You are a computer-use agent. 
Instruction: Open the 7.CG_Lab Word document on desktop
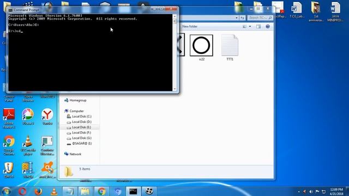pyautogui.click(x=297, y=10)
